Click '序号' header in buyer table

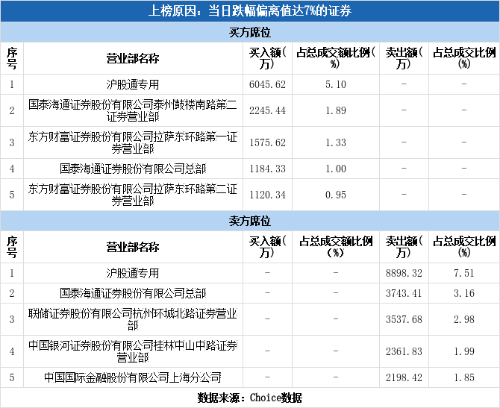click(x=12, y=58)
